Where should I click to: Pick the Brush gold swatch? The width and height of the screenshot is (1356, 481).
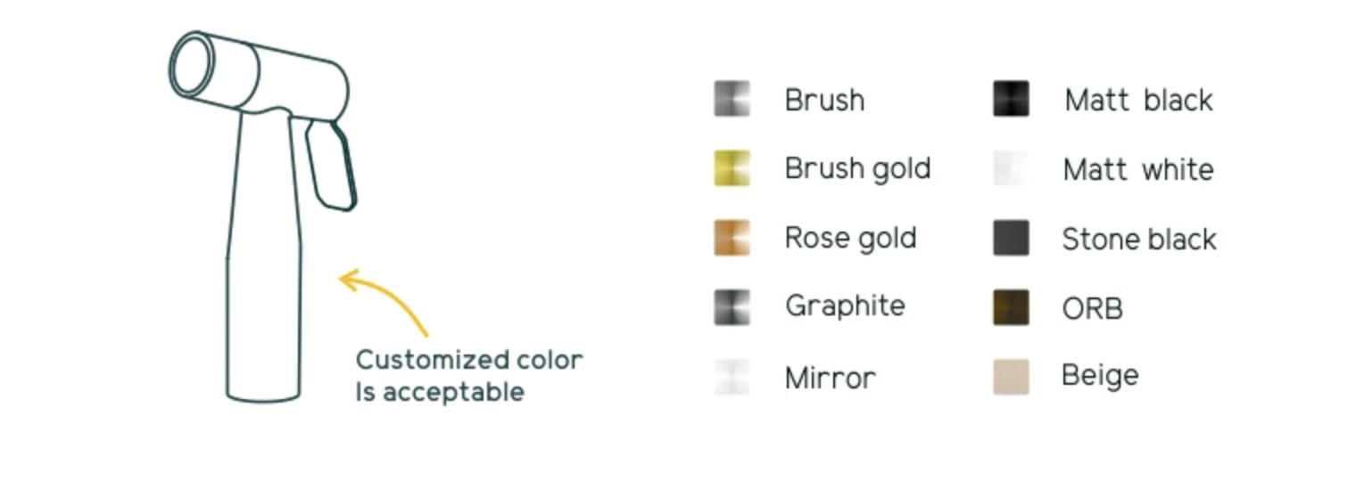[732, 168]
